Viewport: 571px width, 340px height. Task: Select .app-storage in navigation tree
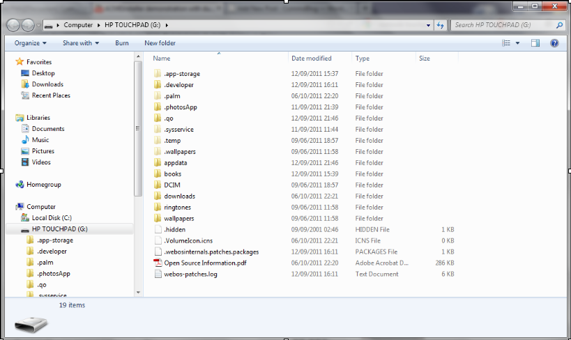(55, 240)
